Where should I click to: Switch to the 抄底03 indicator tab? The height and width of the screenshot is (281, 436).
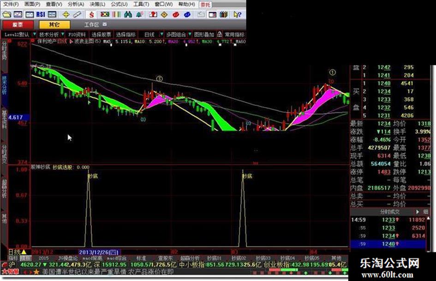[x=263, y=258]
